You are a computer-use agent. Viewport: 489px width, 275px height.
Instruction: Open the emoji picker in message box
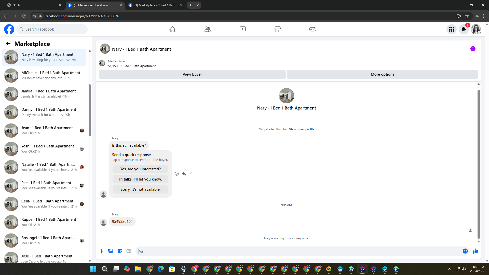coord(465,251)
